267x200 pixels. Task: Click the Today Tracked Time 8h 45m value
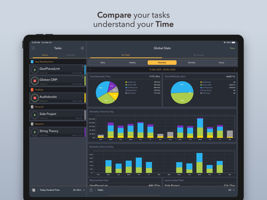pyautogui.click(x=77, y=190)
